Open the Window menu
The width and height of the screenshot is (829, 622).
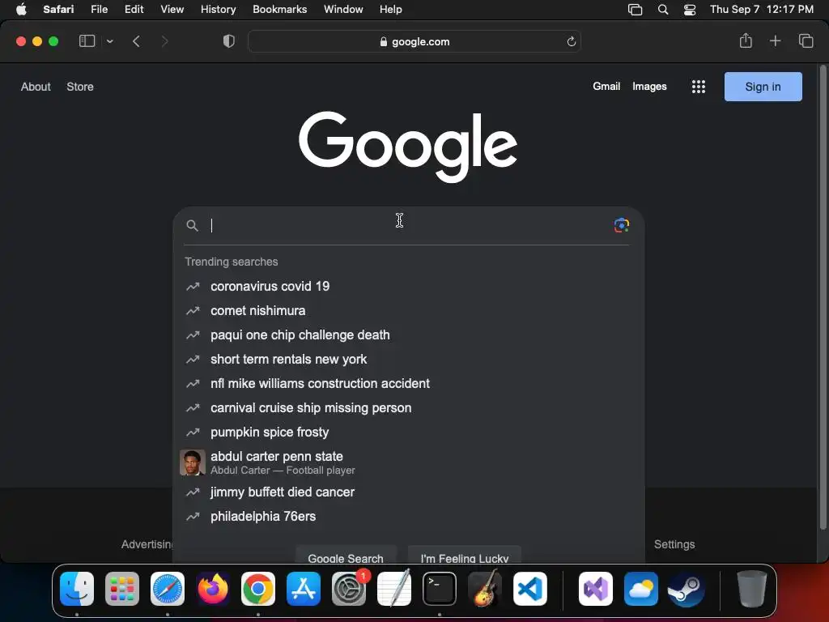(343, 10)
